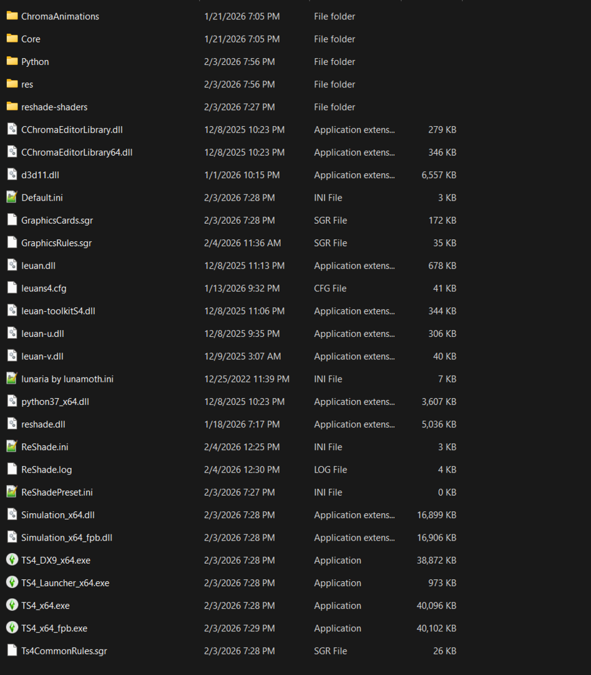Click the python37_x64.dll file icon
The width and height of the screenshot is (591, 675).
click(x=12, y=401)
